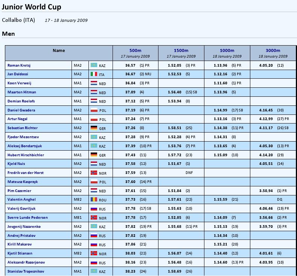Open the 500m column header link

point(135,50)
